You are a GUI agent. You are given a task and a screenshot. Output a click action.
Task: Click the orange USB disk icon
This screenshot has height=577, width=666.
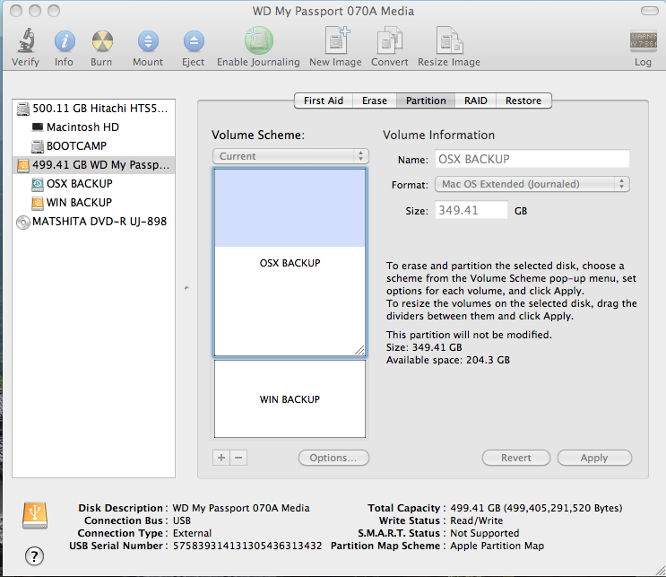tap(35, 515)
